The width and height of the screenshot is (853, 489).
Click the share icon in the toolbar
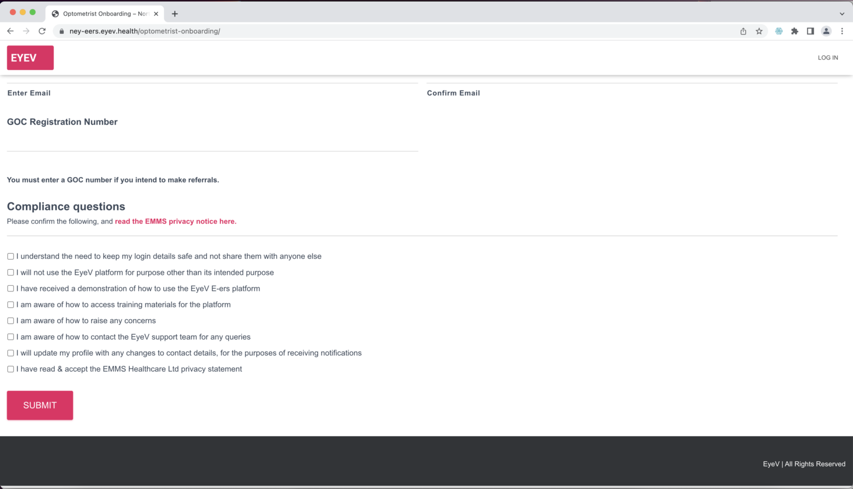743,31
